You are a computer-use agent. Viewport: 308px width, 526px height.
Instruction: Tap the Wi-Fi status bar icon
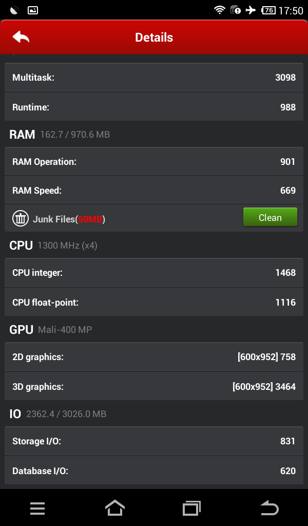pos(220,10)
